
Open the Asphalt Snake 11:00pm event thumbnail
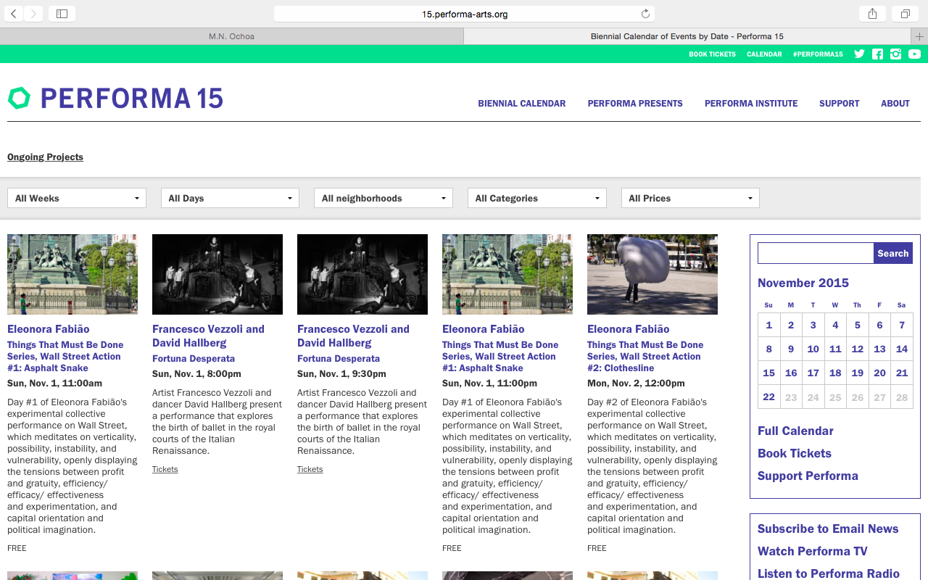507,274
